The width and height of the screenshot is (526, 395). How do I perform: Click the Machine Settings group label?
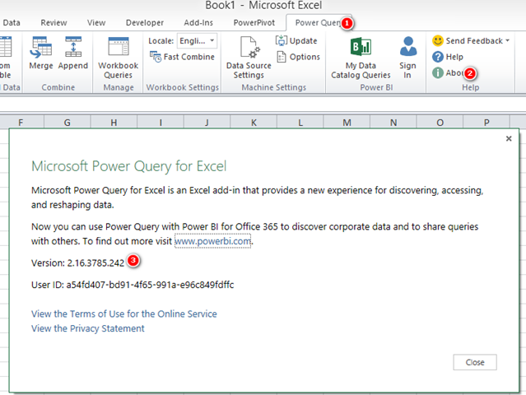click(x=274, y=87)
